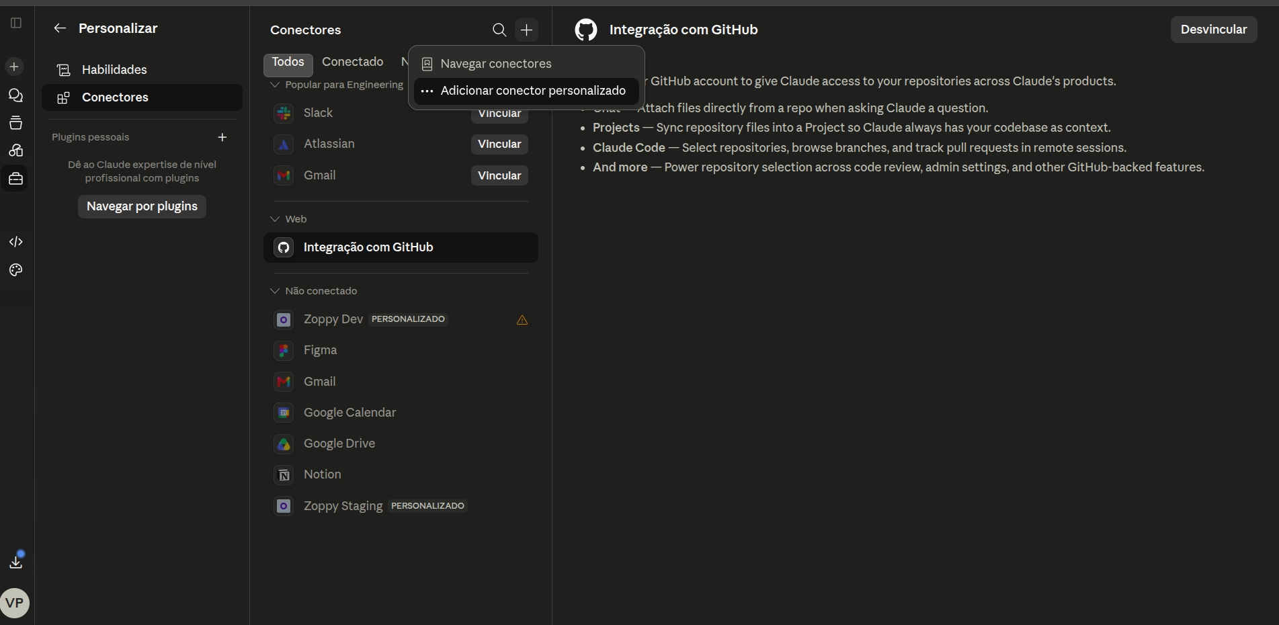The width and height of the screenshot is (1279, 625).
Task: Click the Gmail icon under Não conectado
Action: click(x=284, y=382)
